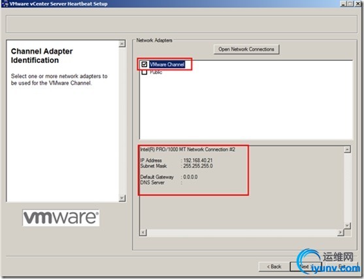
Task: Click the Intel(R) PRO/1000 MT adapter name
Action: coord(188,149)
